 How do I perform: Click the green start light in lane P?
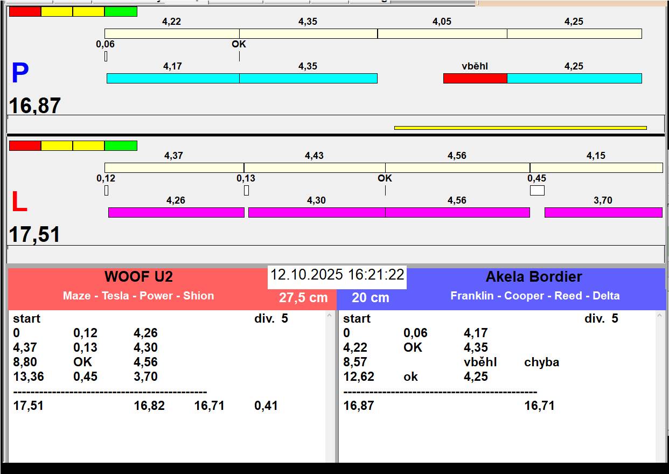coord(121,11)
